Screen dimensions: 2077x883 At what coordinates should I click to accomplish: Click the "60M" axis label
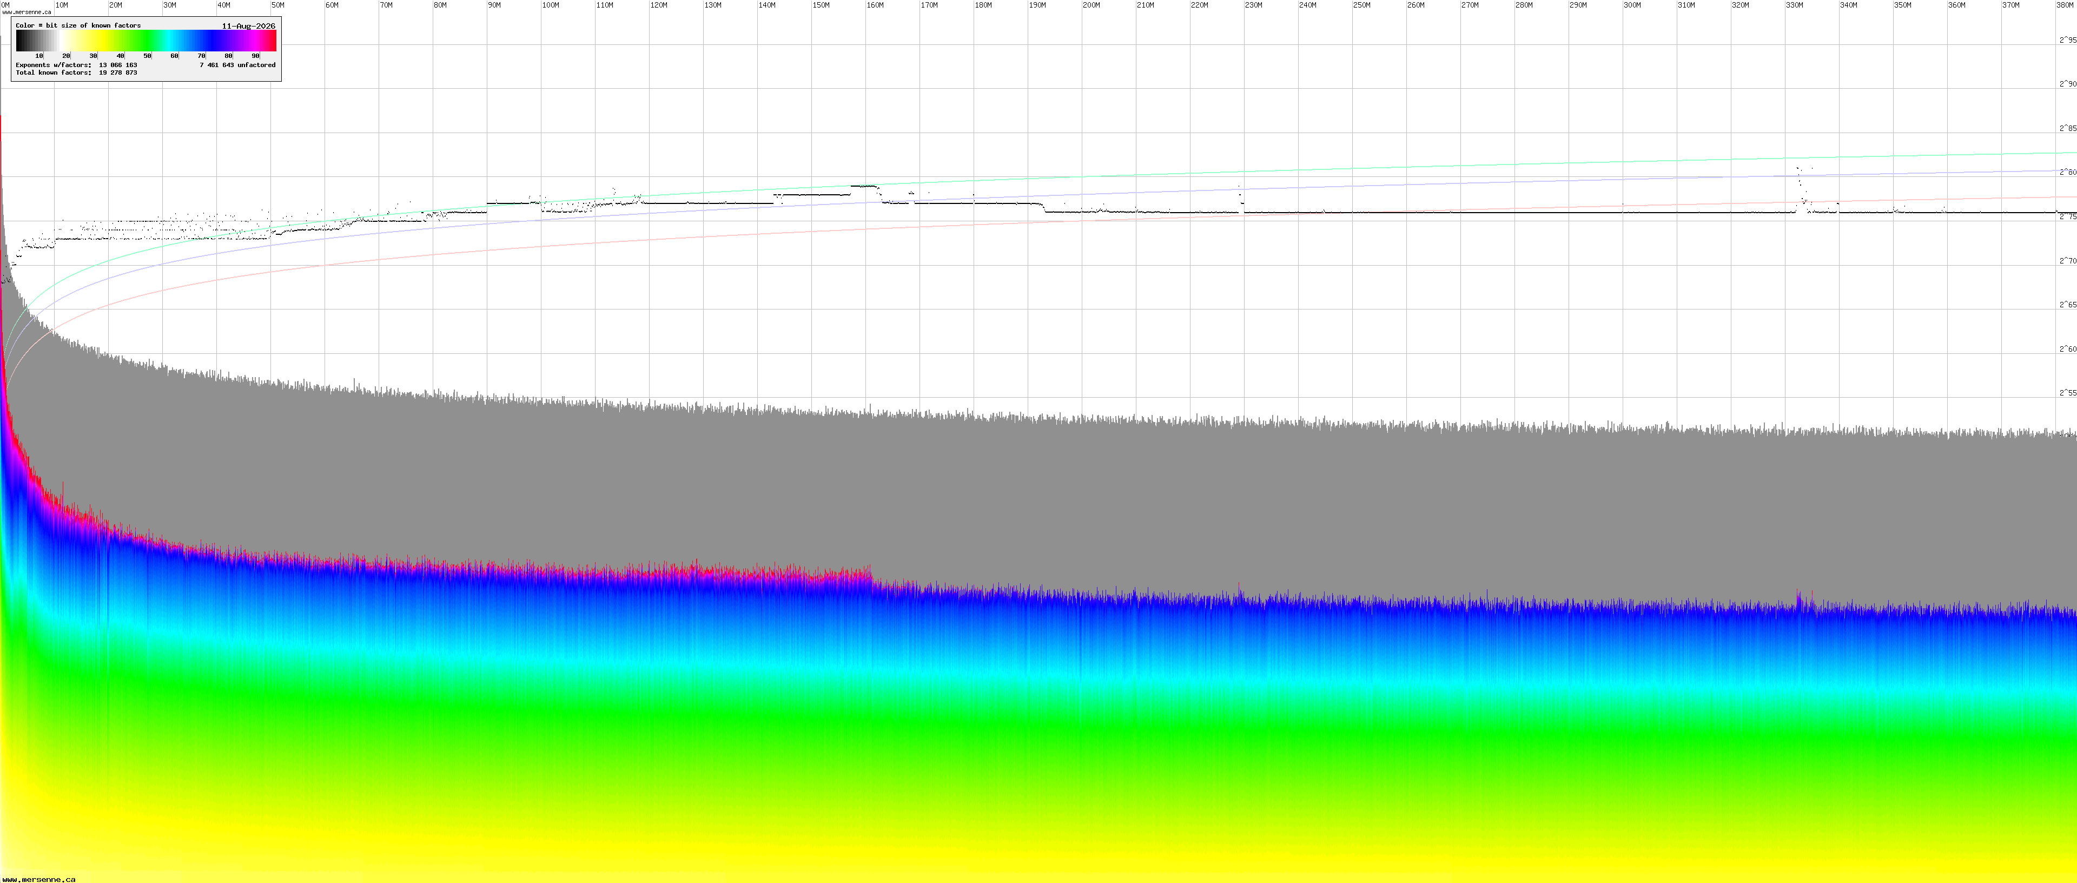pyautogui.click(x=332, y=5)
